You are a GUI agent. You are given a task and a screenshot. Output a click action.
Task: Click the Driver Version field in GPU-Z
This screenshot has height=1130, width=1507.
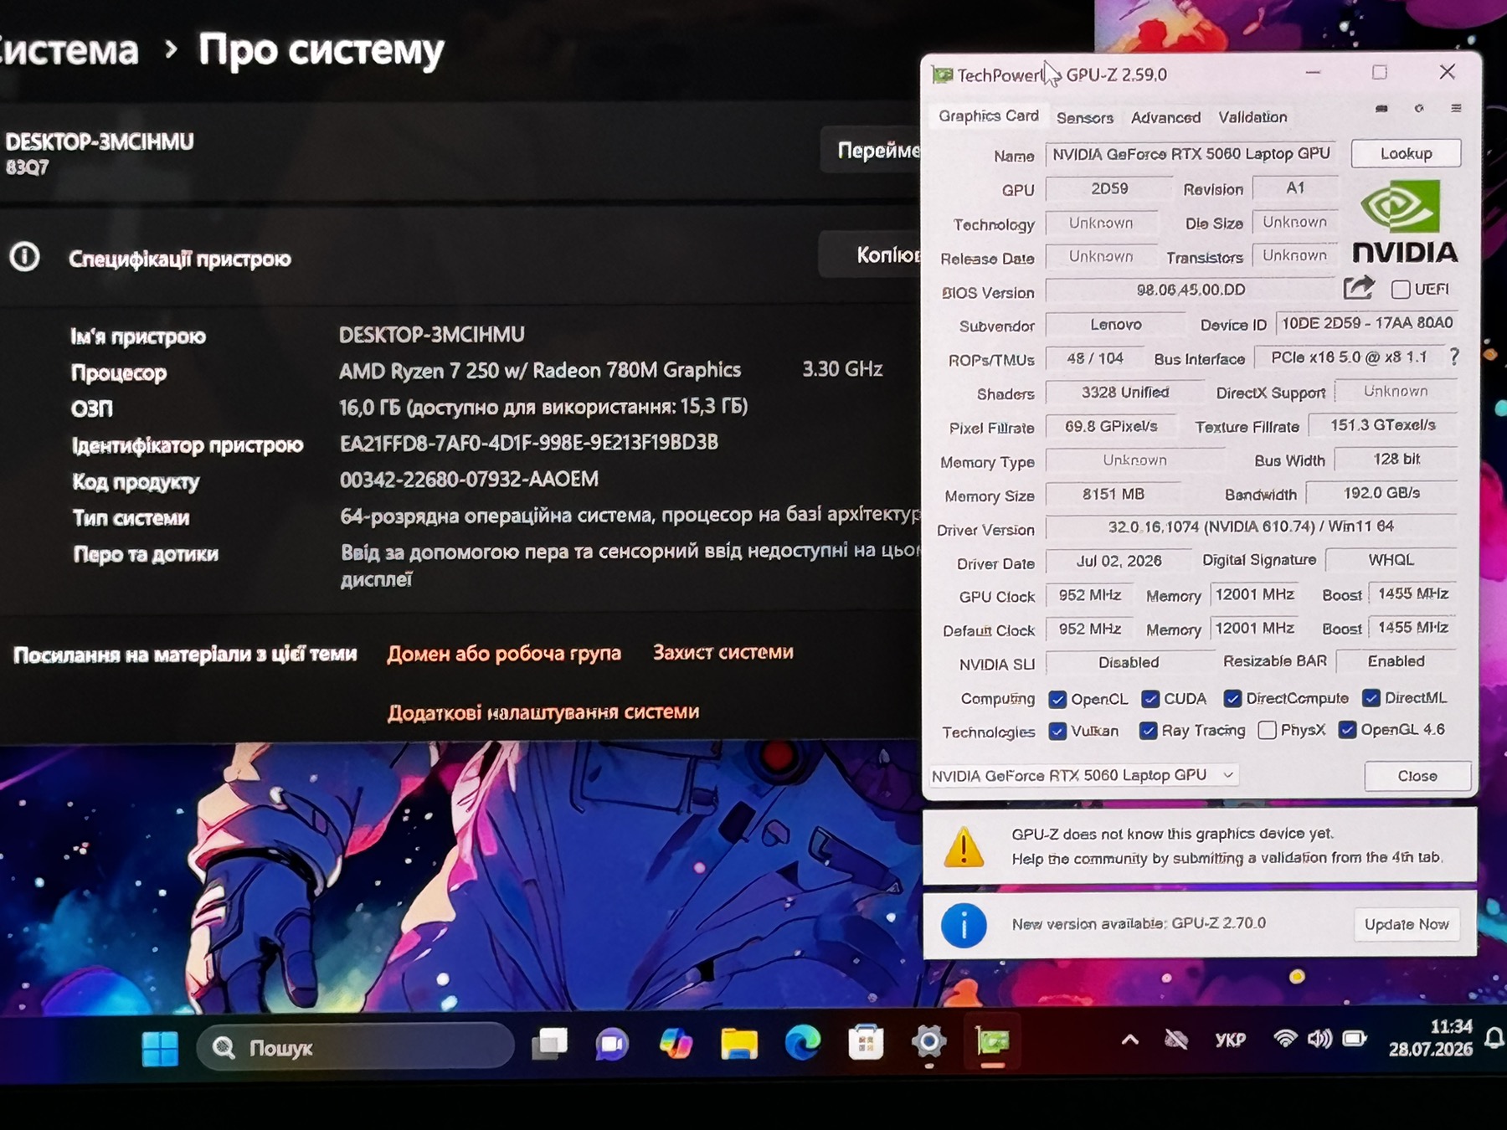[x=1252, y=526]
